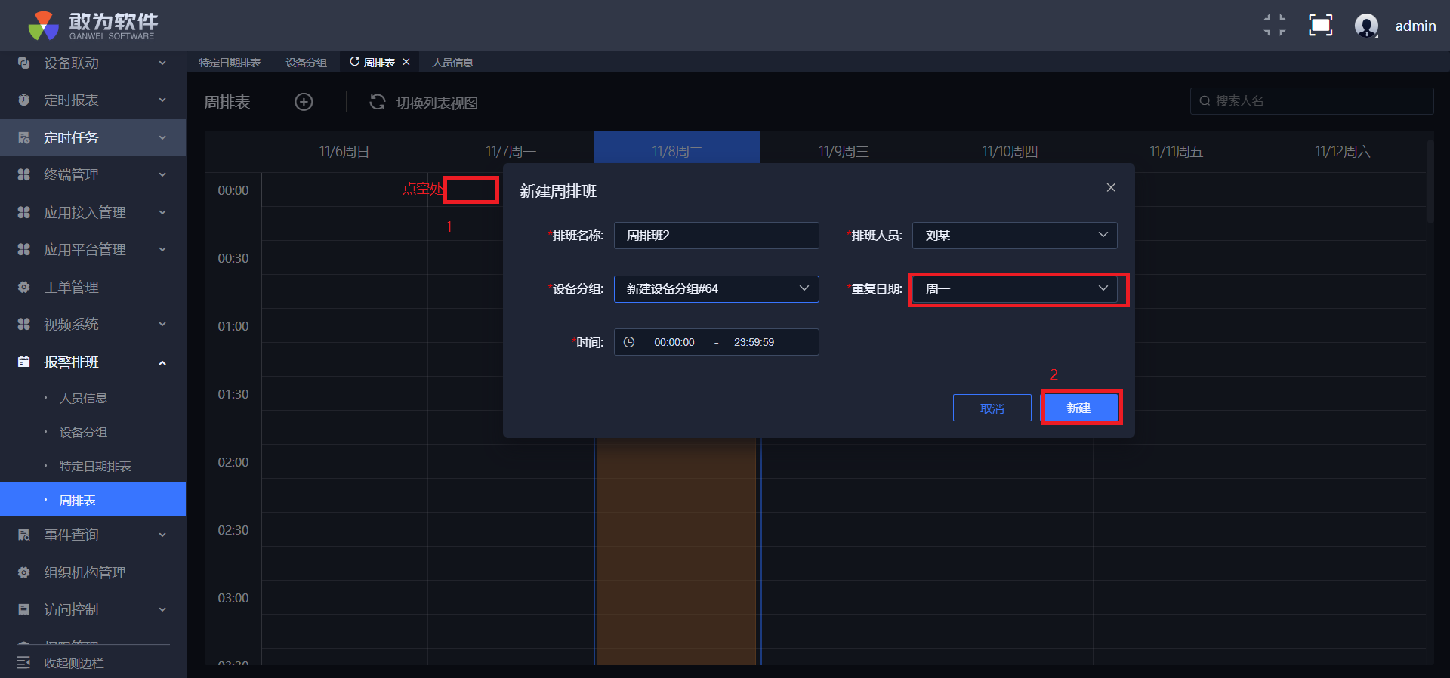Viewport: 1450px width, 678px height.
Task: Click the 取消 button
Action: click(x=992, y=408)
